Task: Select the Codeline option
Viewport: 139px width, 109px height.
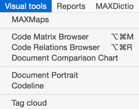Action: coord(69,86)
